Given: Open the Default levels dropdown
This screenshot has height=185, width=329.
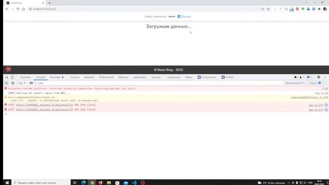Looking at the screenshot, I should [x=294, y=83].
